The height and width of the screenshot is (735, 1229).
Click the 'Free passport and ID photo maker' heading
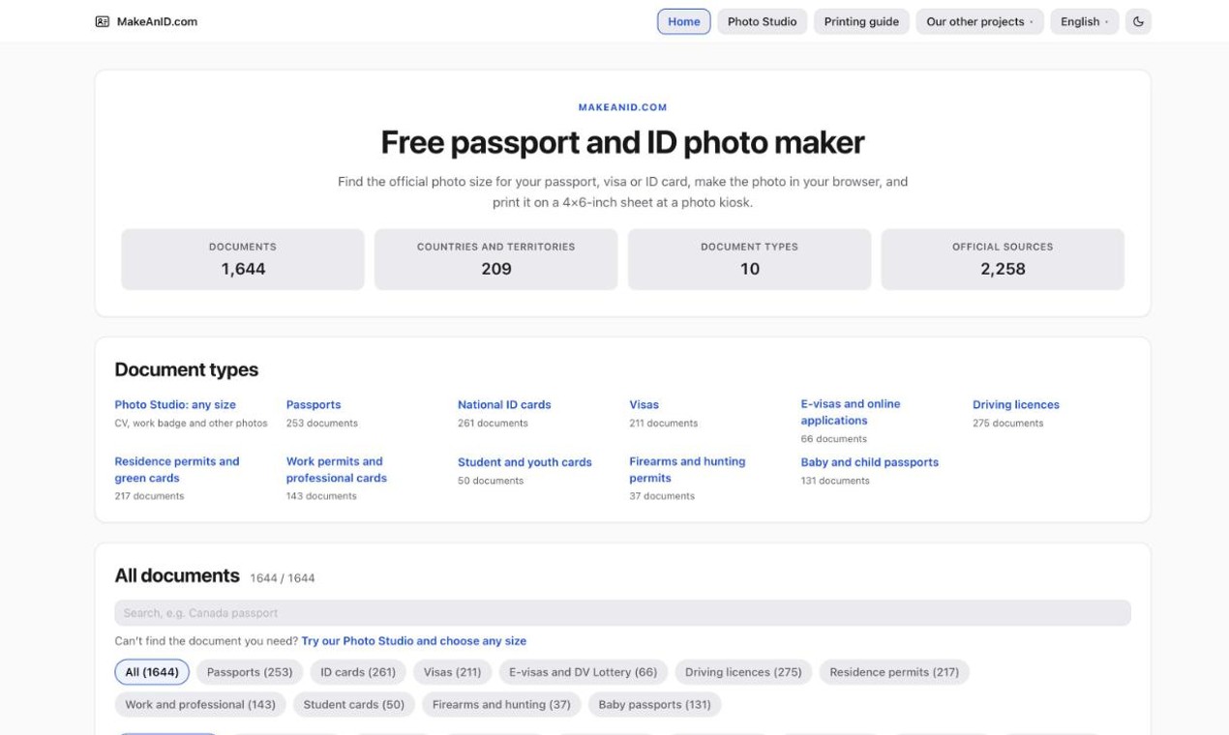tap(622, 142)
